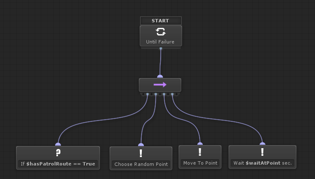Select the 'Wait $waitAtPoint sec.' label
This screenshot has height=179, width=315.
[x=262, y=163]
